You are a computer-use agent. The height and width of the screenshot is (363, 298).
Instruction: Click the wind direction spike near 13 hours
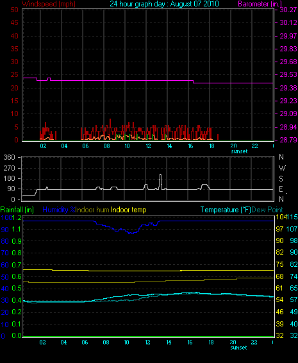click(160, 181)
